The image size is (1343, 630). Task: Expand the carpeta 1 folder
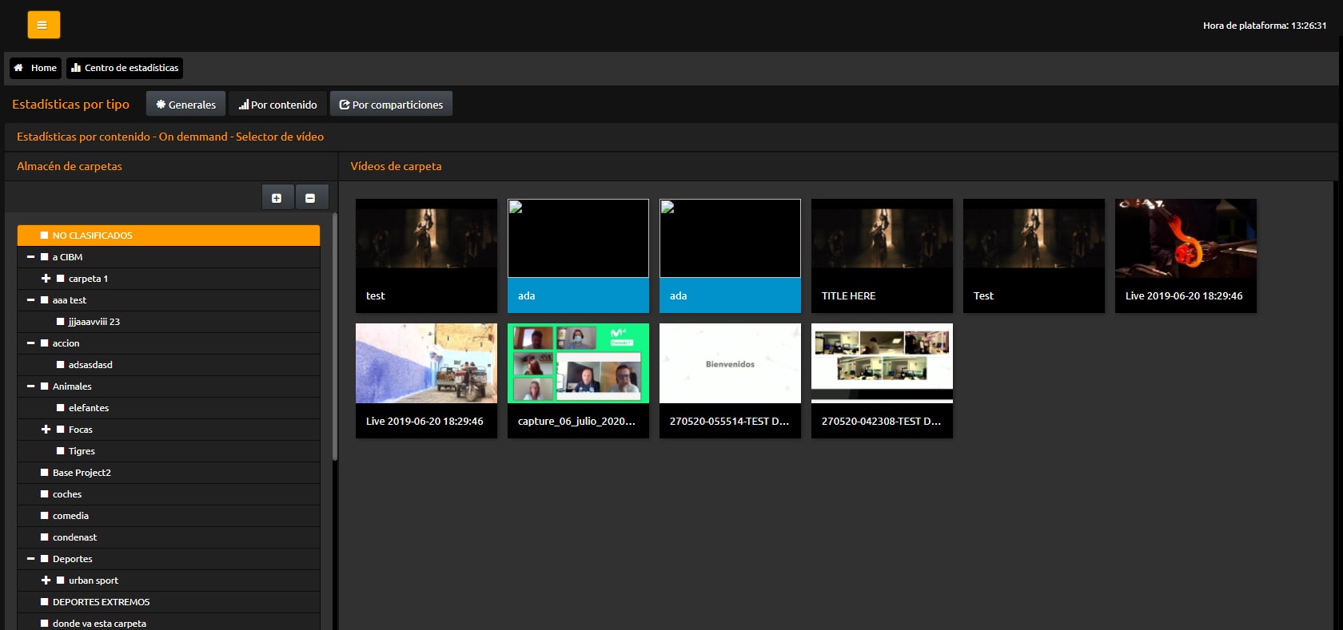click(46, 279)
